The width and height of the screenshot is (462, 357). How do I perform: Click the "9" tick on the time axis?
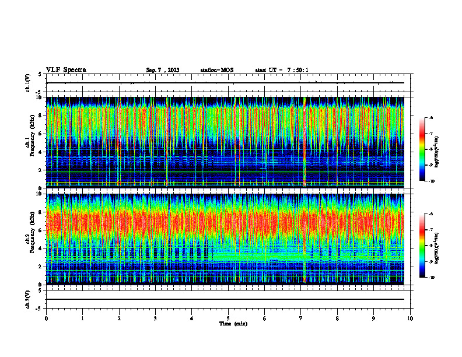[373, 318]
